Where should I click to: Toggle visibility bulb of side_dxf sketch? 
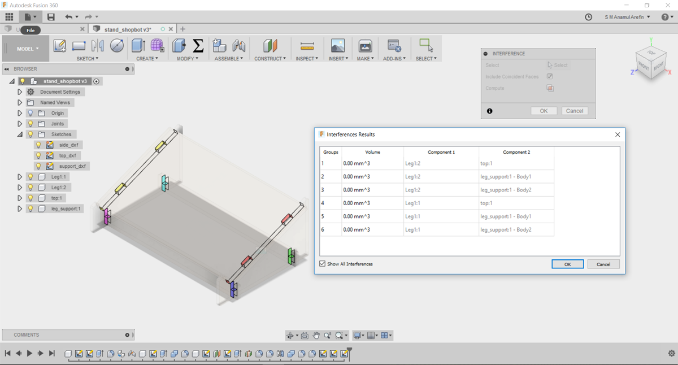pos(38,145)
